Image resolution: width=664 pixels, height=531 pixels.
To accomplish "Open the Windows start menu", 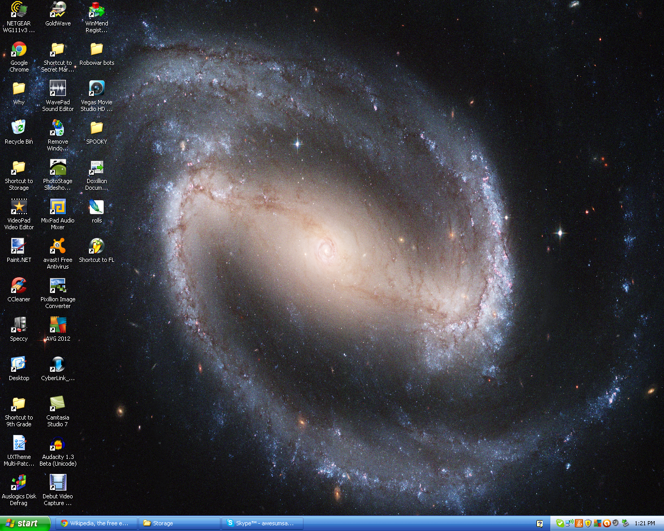I will pyautogui.click(x=25, y=523).
